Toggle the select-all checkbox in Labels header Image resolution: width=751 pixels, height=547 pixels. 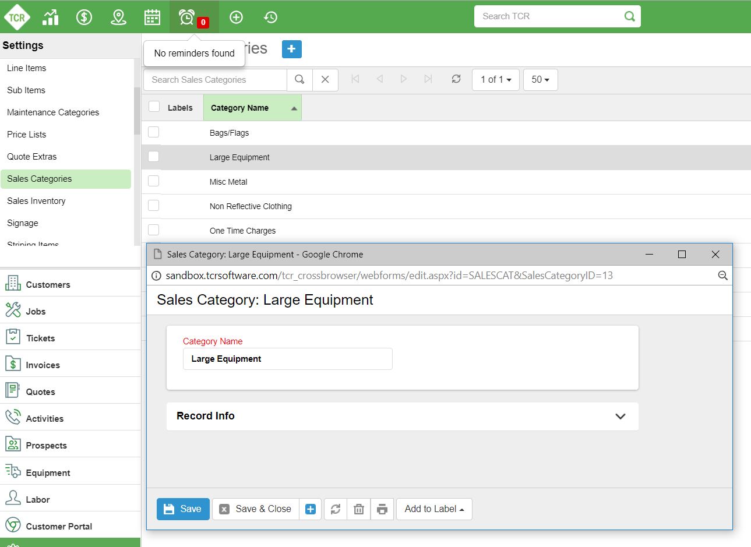pyautogui.click(x=154, y=107)
